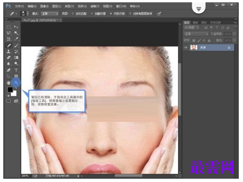
Task: Select the Zoom tool in toolbox
Action: pyautogui.click(x=16, y=82)
